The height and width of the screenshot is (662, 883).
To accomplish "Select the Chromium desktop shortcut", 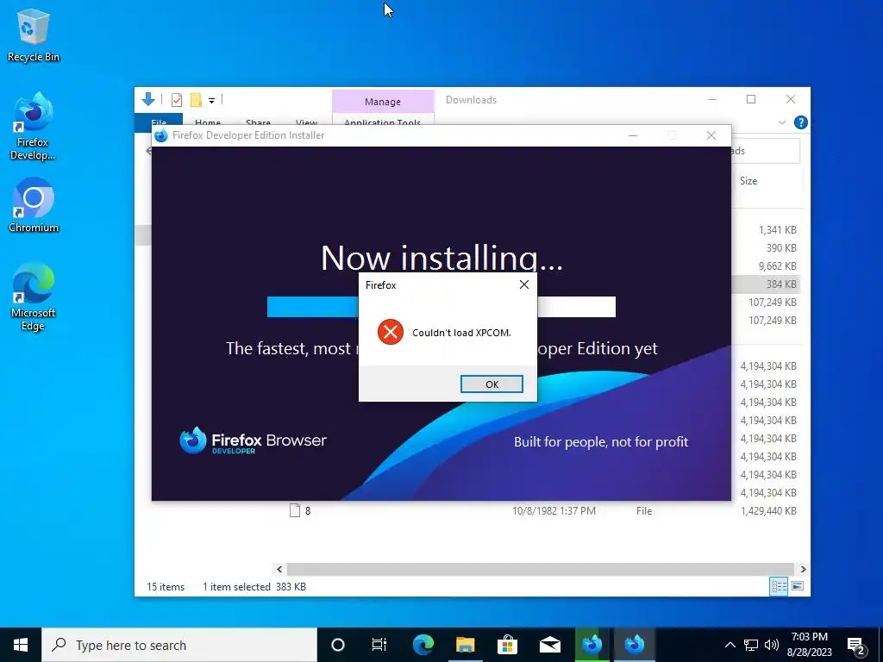I will point(34,205).
